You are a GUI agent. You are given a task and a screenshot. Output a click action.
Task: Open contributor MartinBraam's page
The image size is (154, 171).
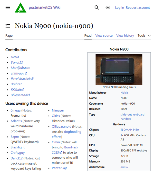20,68
